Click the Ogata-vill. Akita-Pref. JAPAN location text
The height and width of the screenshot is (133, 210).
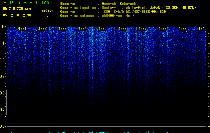coord(149,8)
